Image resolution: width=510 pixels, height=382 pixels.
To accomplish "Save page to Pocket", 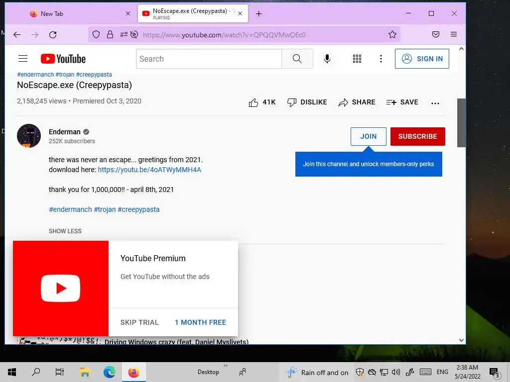I will [436, 34].
